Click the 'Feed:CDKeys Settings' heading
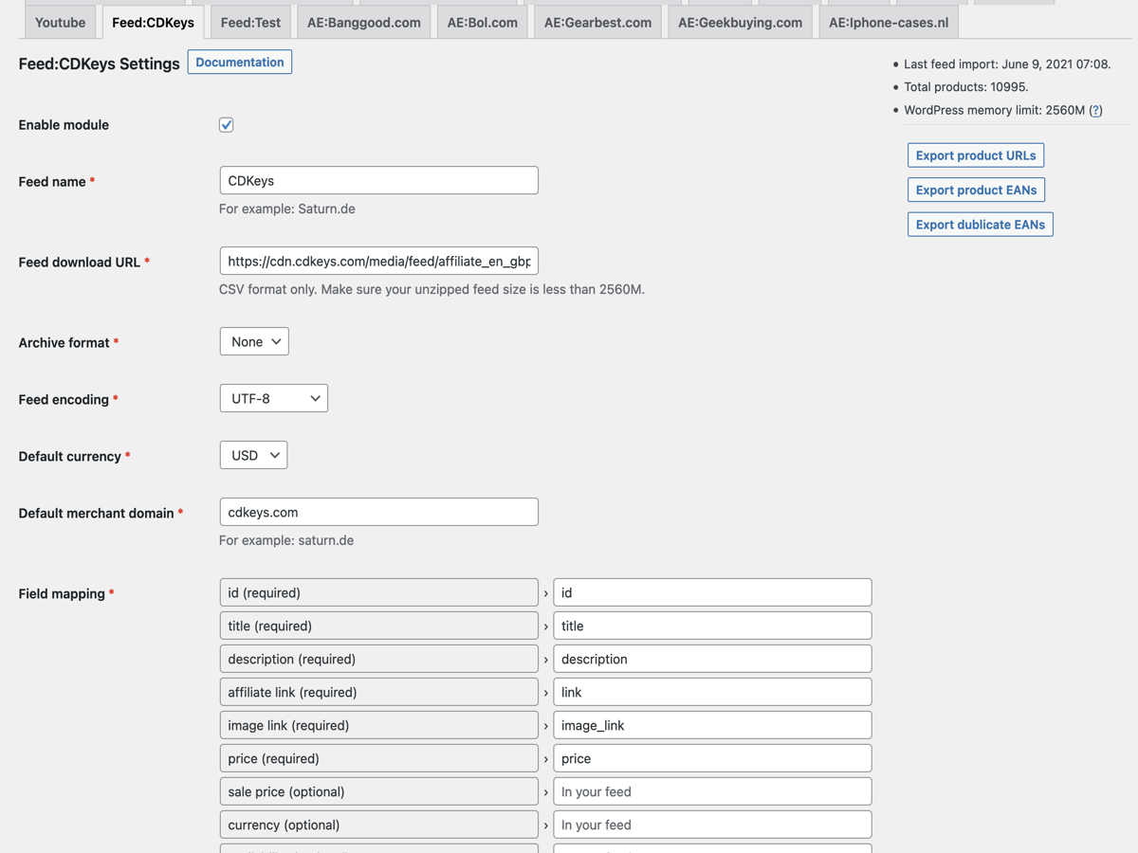The image size is (1138, 853). tap(100, 64)
